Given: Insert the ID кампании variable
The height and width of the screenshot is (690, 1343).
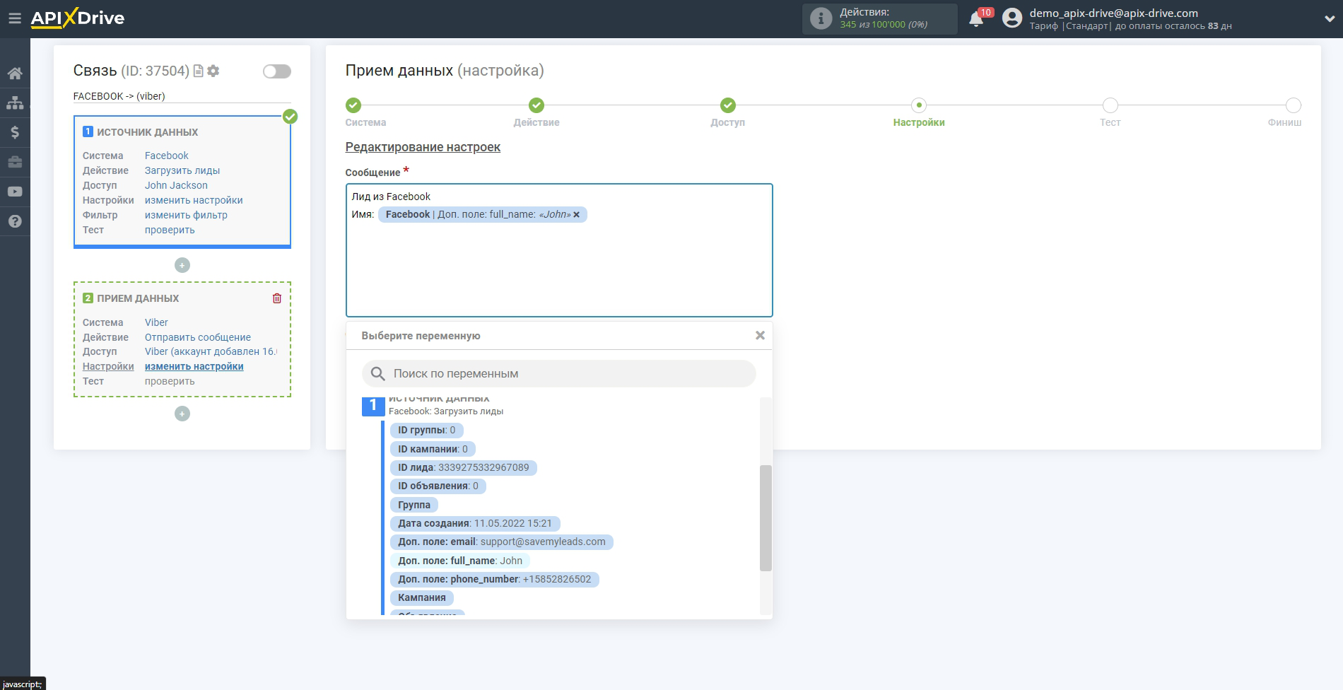Looking at the screenshot, I should 433,449.
